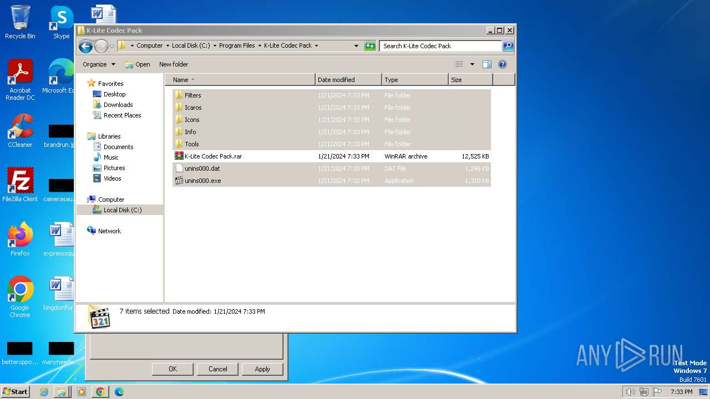Select K-Lite Codec Pack.rar archive icon
Image resolution: width=710 pixels, height=399 pixels.
[x=179, y=156]
